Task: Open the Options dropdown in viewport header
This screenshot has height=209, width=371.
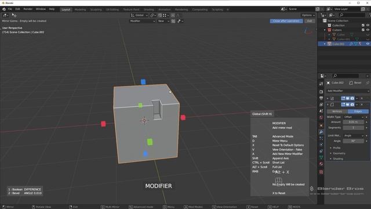Action: 308,15
